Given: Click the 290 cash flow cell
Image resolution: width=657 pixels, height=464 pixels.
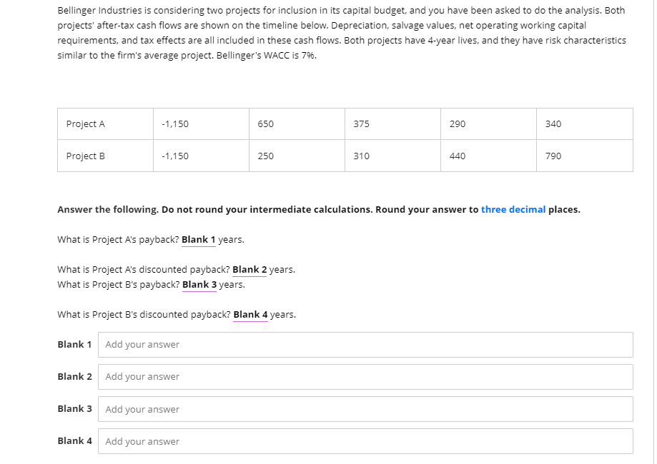Looking at the screenshot, I should (x=488, y=123).
